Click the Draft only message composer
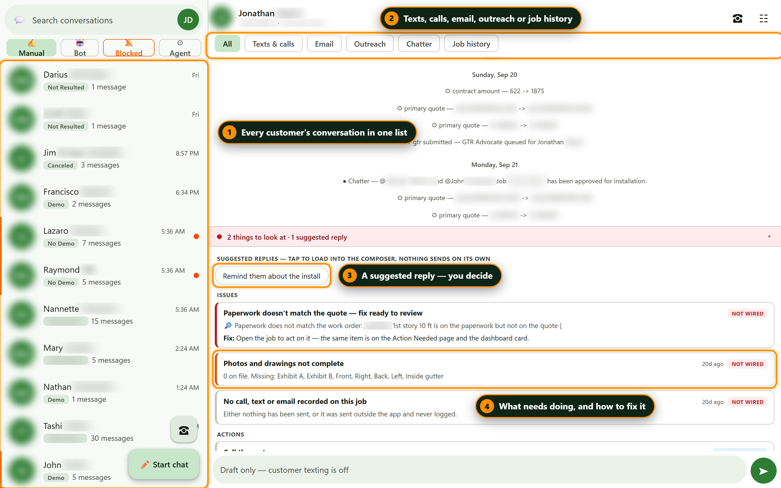781x488 pixels. click(479, 470)
